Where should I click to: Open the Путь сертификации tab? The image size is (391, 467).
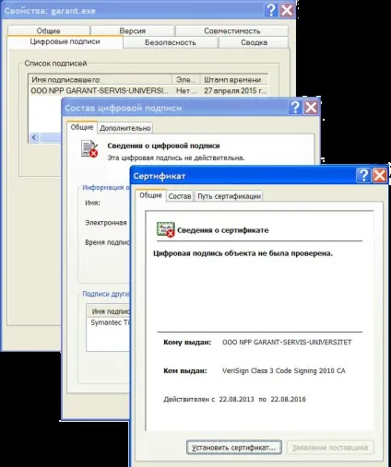coord(229,196)
